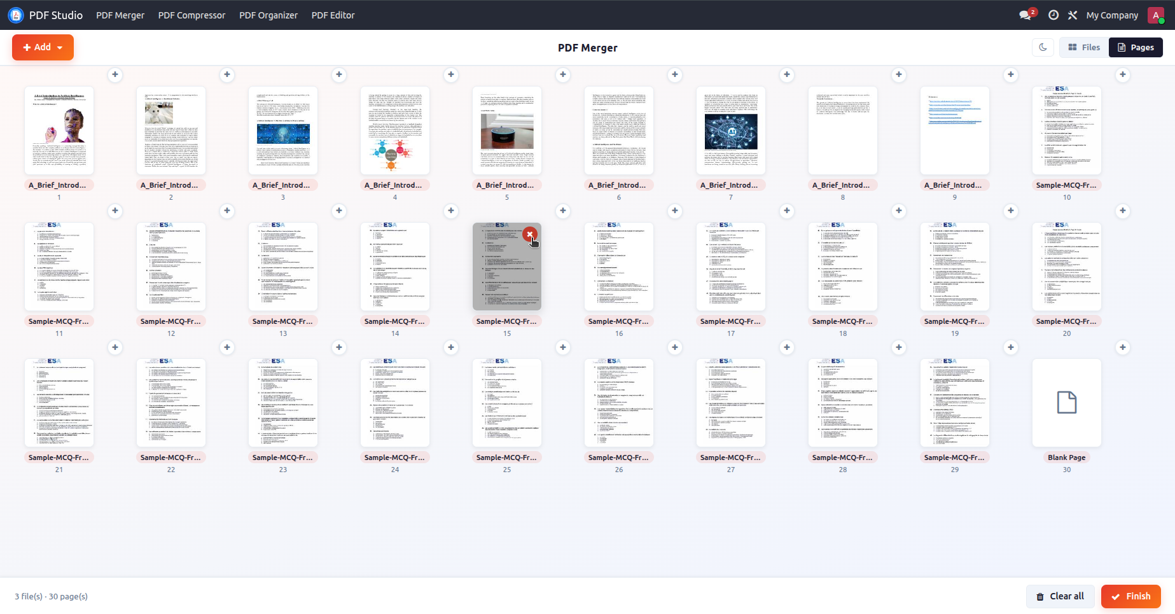This screenshot has width=1175, height=614.
Task: Click Clear all button
Action: click(1060, 596)
